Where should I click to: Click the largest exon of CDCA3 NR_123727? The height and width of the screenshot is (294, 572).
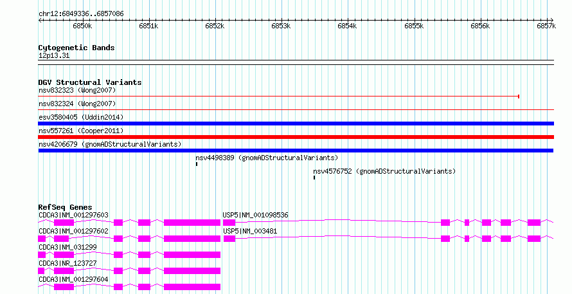[x=192, y=271]
